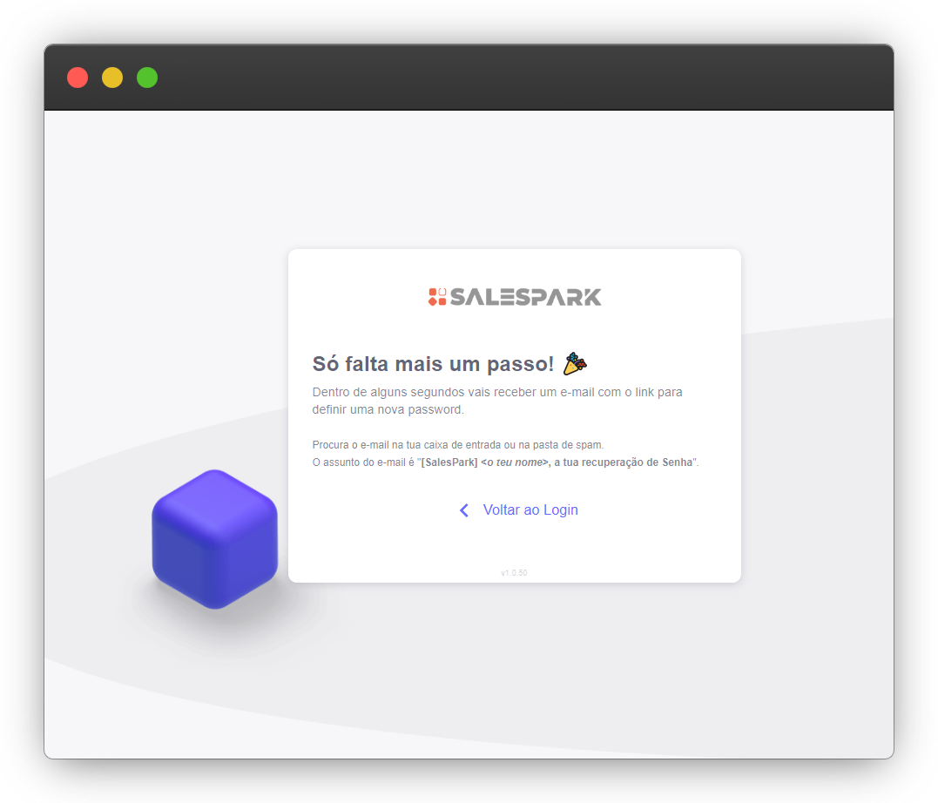The height and width of the screenshot is (803, 938).
Task: Click the yellow minimize window button
Action: [112, 78]
